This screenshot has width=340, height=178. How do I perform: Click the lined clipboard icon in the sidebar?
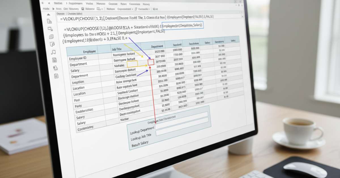[x=56, y=76]
